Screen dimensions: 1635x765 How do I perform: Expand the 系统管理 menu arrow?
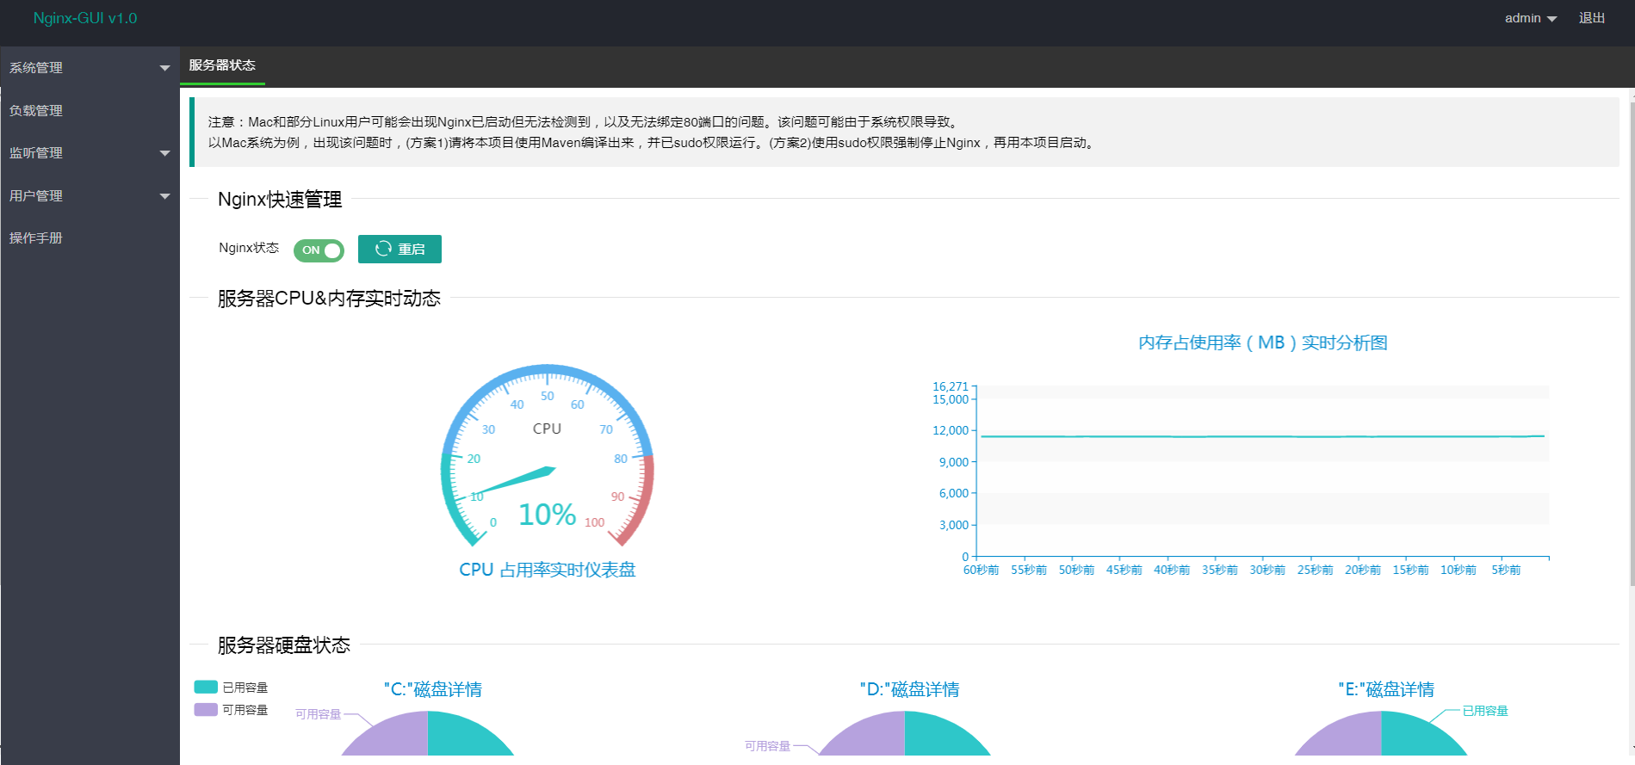(164, 68)
